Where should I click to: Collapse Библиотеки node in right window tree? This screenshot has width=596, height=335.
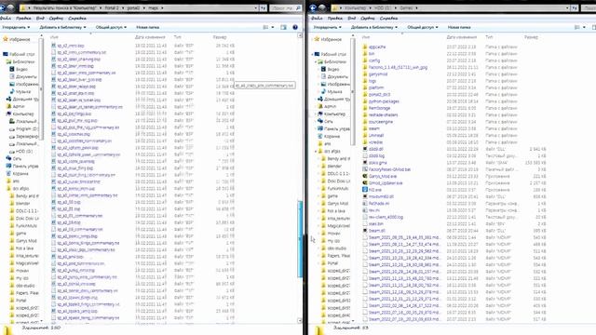316,61
